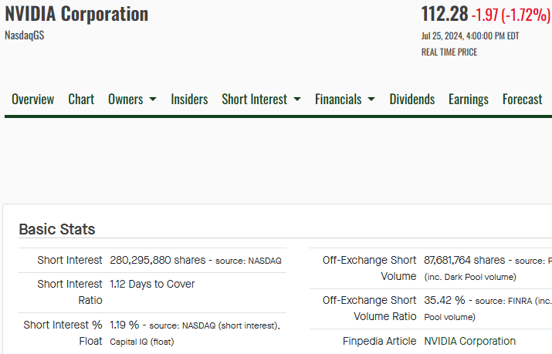Image resolution: width=552 pixels, height=354 pixels.
Task: Click the REAL TIME PRICE label
Action: (449, 52)
